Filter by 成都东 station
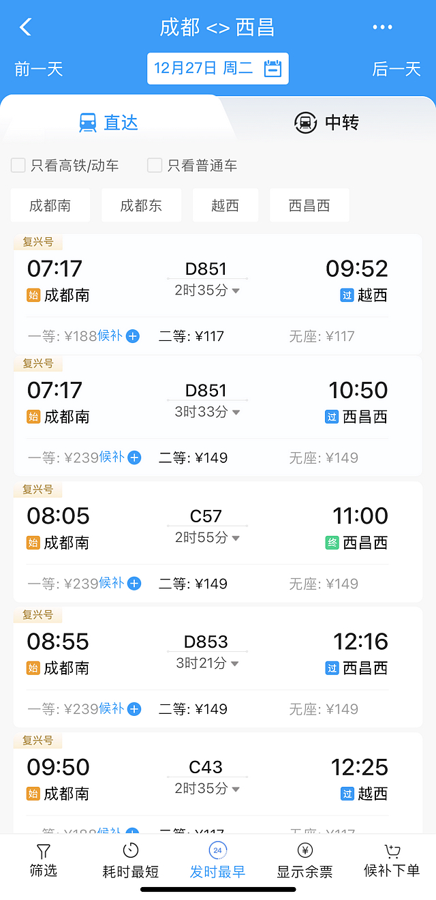Screen dimensions: 436x900 [141, 205]
